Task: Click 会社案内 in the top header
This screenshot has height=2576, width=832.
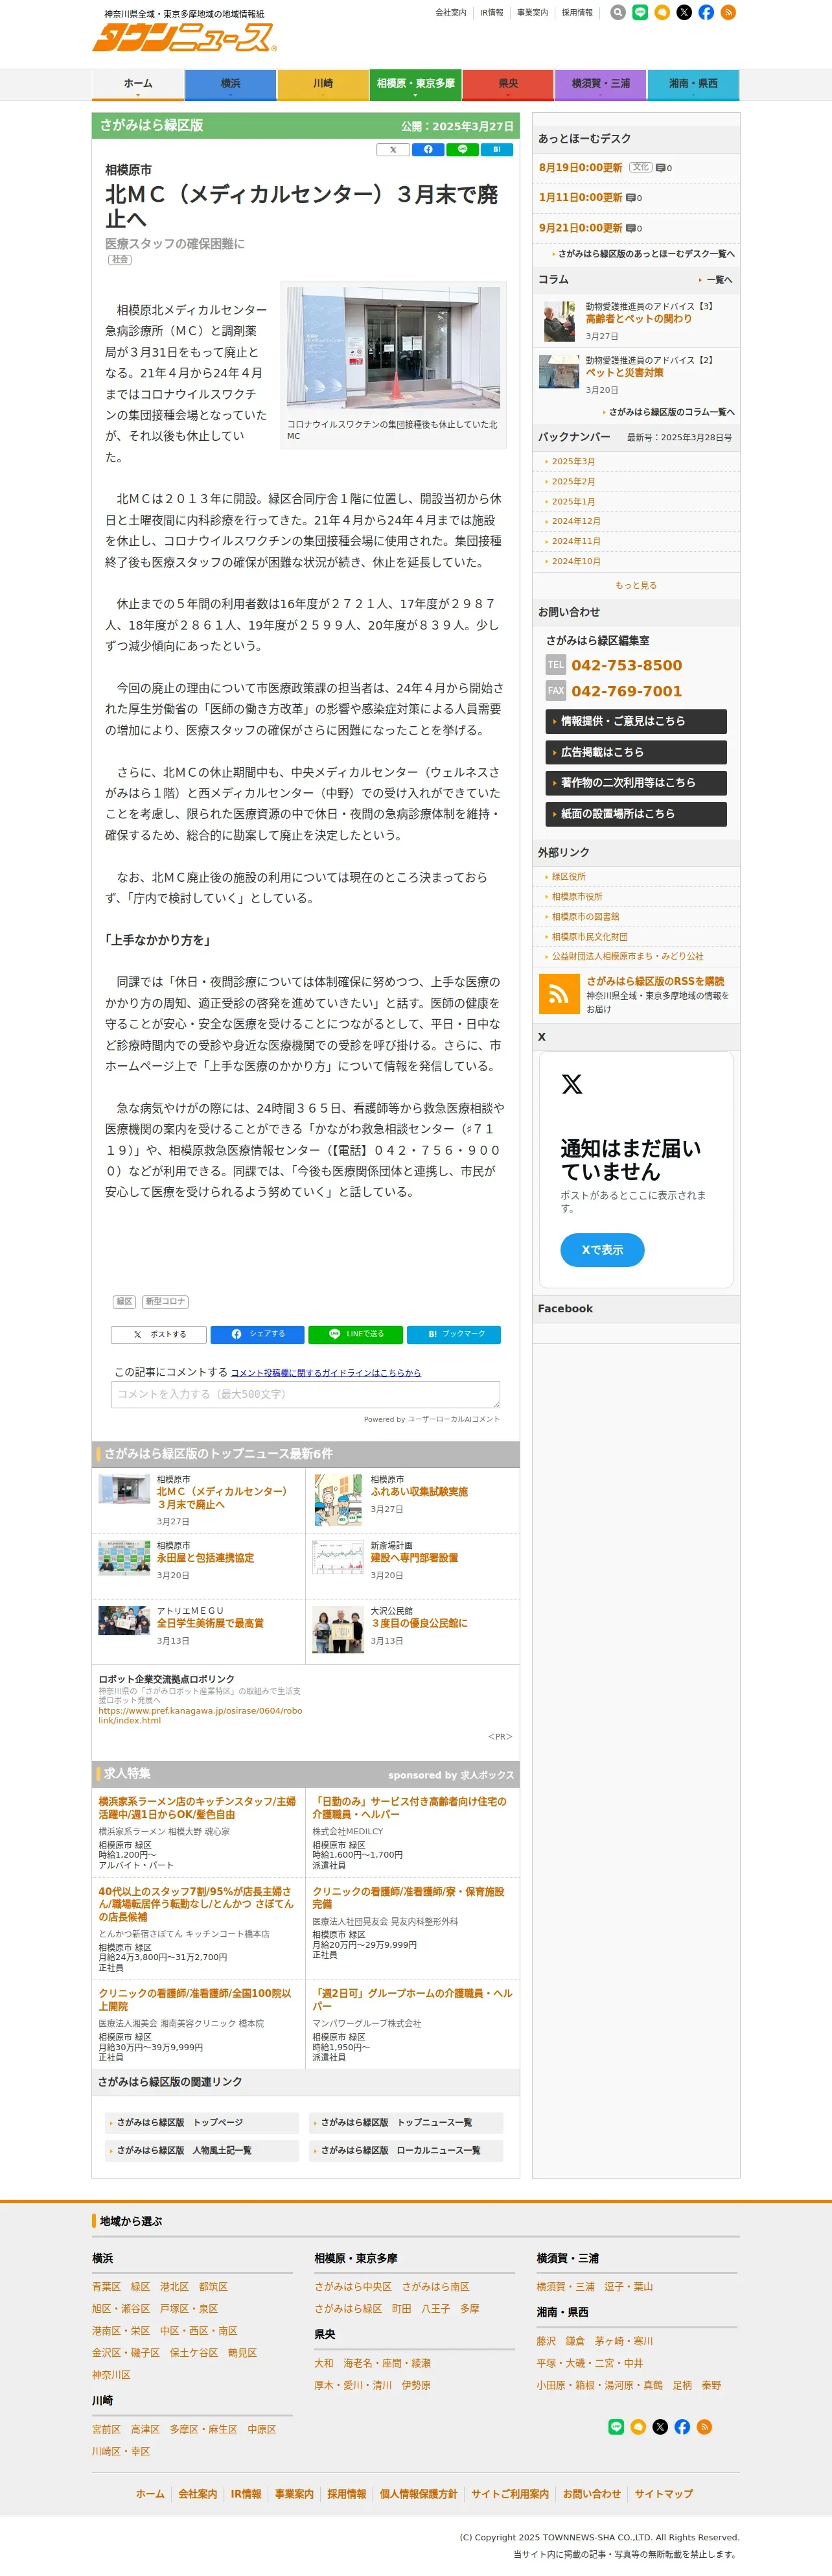Action: (x=450, y=13)
